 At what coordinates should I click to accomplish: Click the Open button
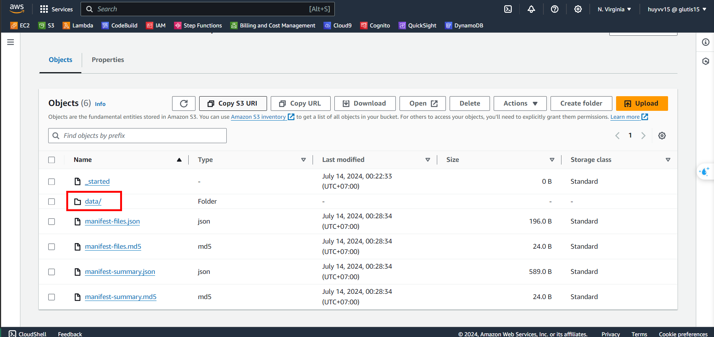[423, 104]
